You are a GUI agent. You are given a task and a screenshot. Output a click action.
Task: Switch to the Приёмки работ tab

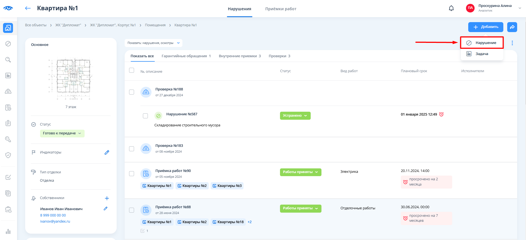pyautogui.click(x=281, y=9)
